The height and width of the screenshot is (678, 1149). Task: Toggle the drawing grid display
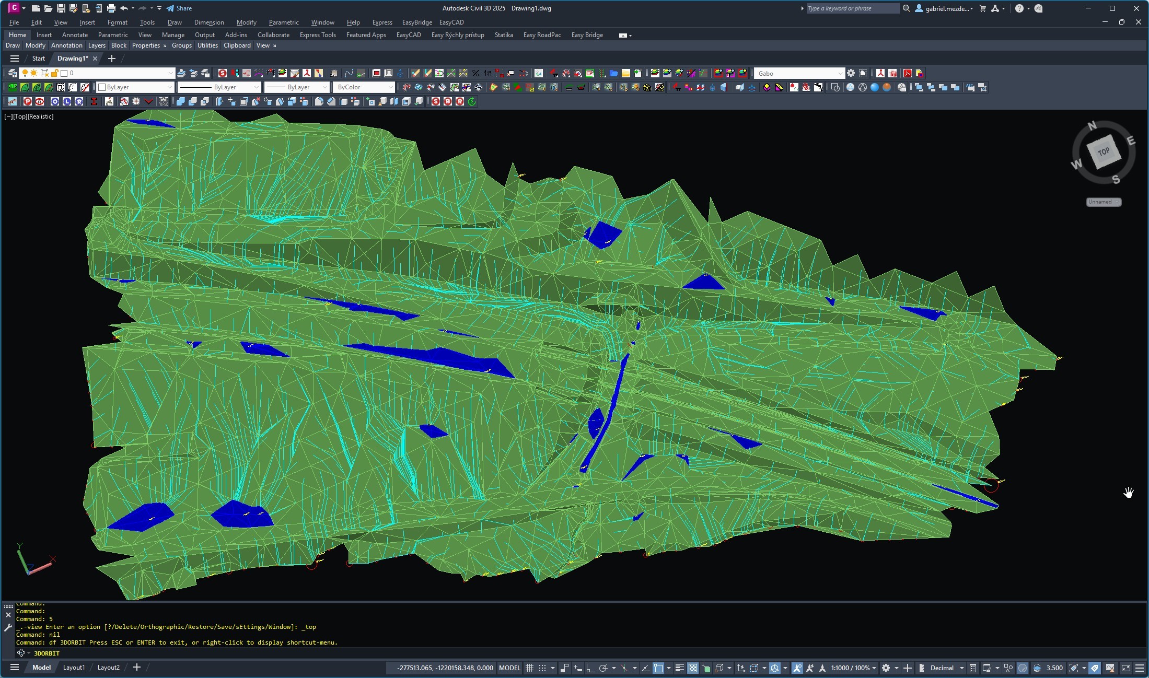529,668
